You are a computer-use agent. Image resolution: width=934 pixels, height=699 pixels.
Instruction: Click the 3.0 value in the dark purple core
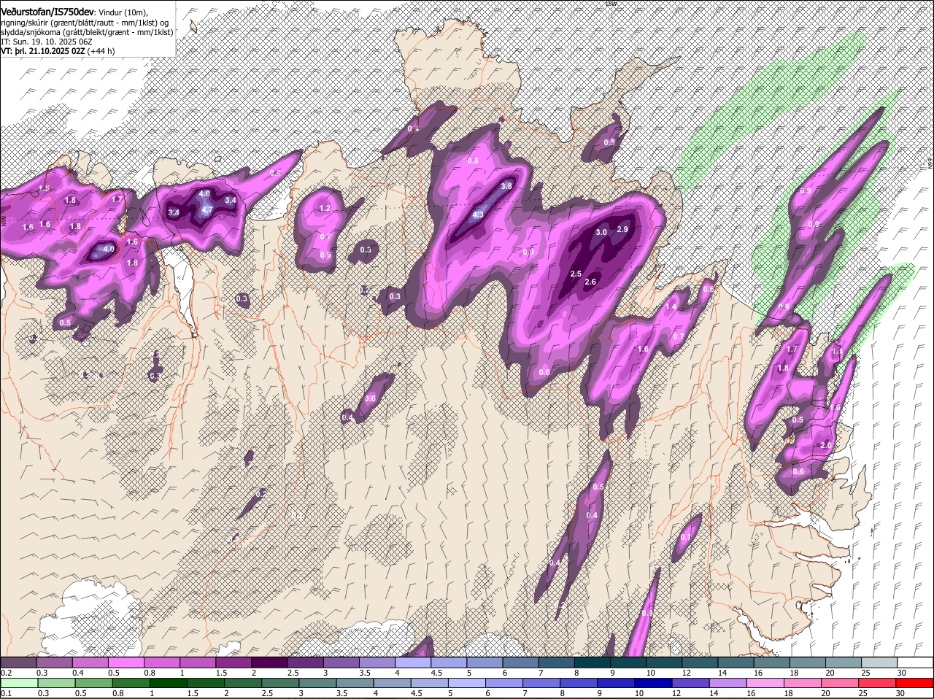click(x=601, y=232)
